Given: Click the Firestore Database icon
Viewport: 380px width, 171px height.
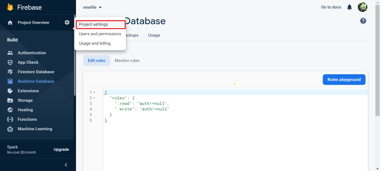Looking at the screenshot, I should tap(10, 72).
